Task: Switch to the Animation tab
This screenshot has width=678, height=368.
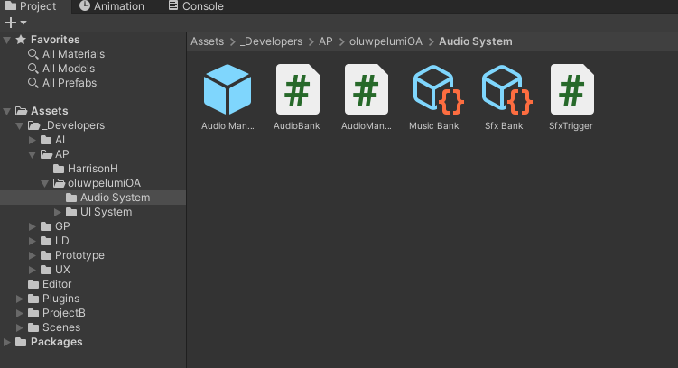Action: point(111,6)
